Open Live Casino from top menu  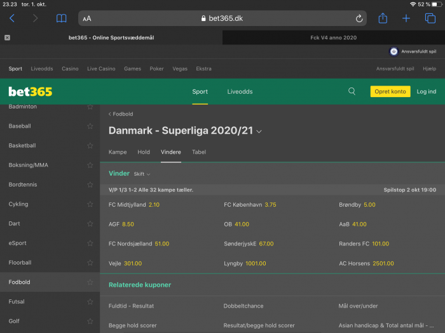pos(101,69)
